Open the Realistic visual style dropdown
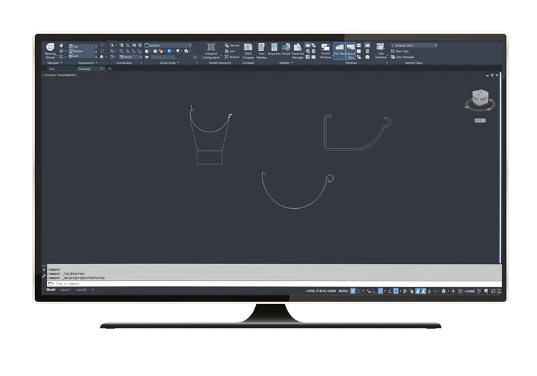 pyautogui.click(x=168, y=46)
